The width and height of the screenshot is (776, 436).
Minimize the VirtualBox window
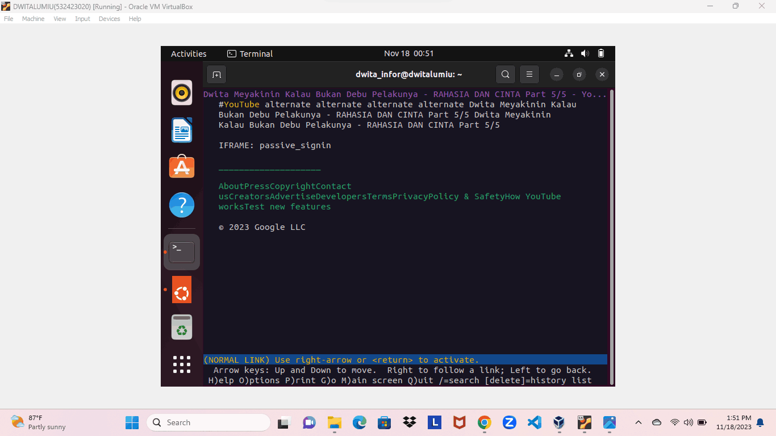click(710, 6)
